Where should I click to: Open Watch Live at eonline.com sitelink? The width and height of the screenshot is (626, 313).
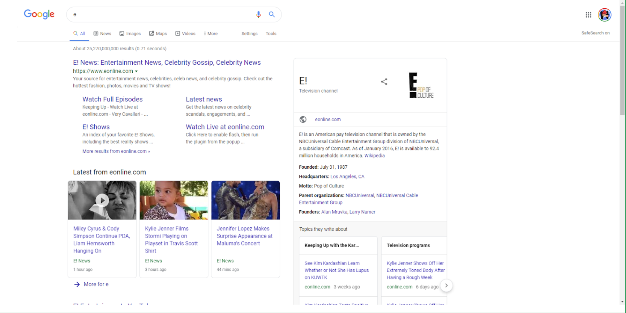pos(225,127)
